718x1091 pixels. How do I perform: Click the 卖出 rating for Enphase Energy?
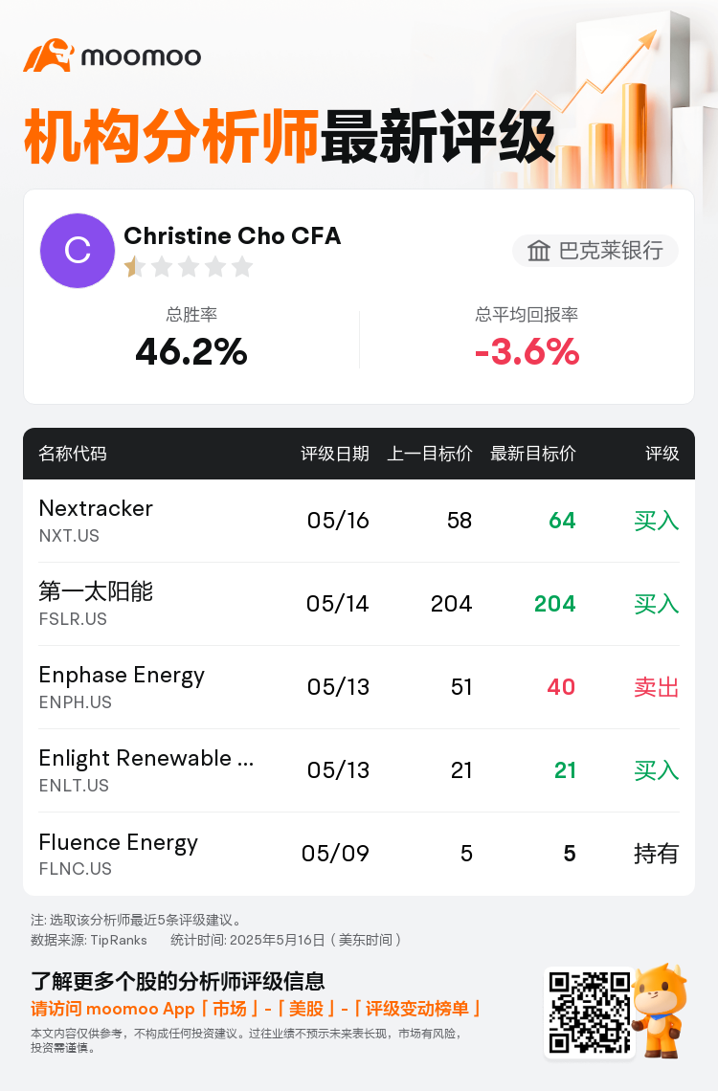[656, 687]
